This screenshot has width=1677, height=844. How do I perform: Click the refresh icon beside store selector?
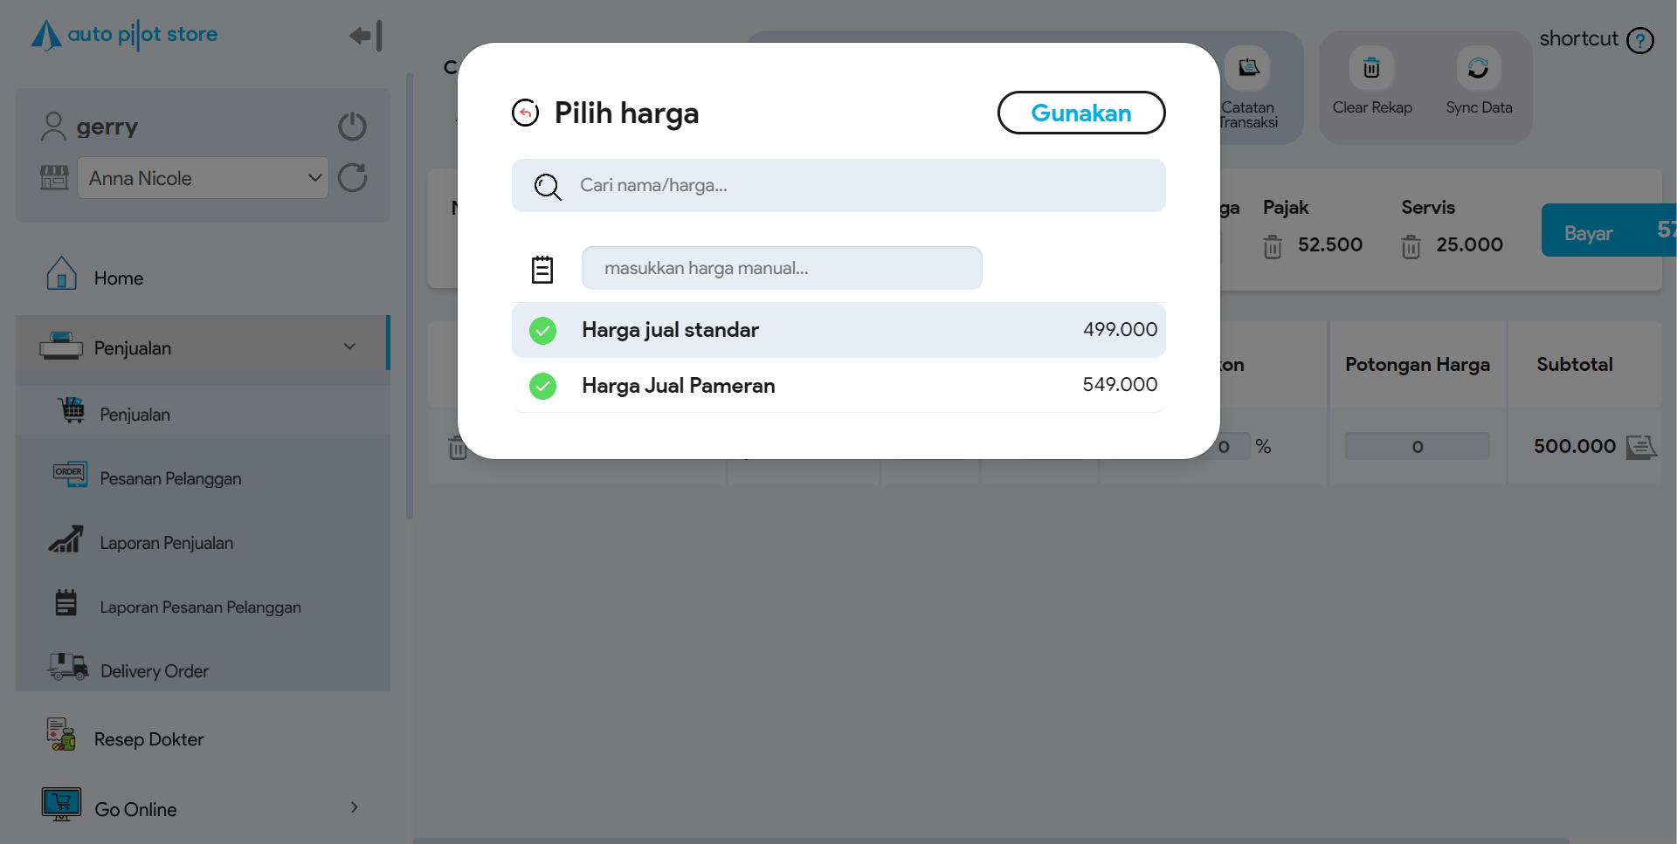352,178
